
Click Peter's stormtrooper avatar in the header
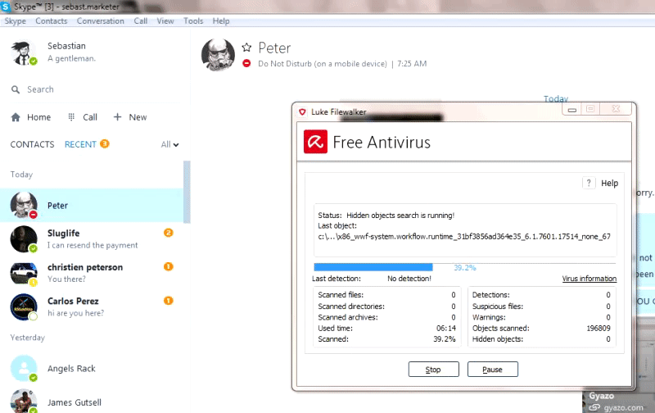tap(218, 55)
